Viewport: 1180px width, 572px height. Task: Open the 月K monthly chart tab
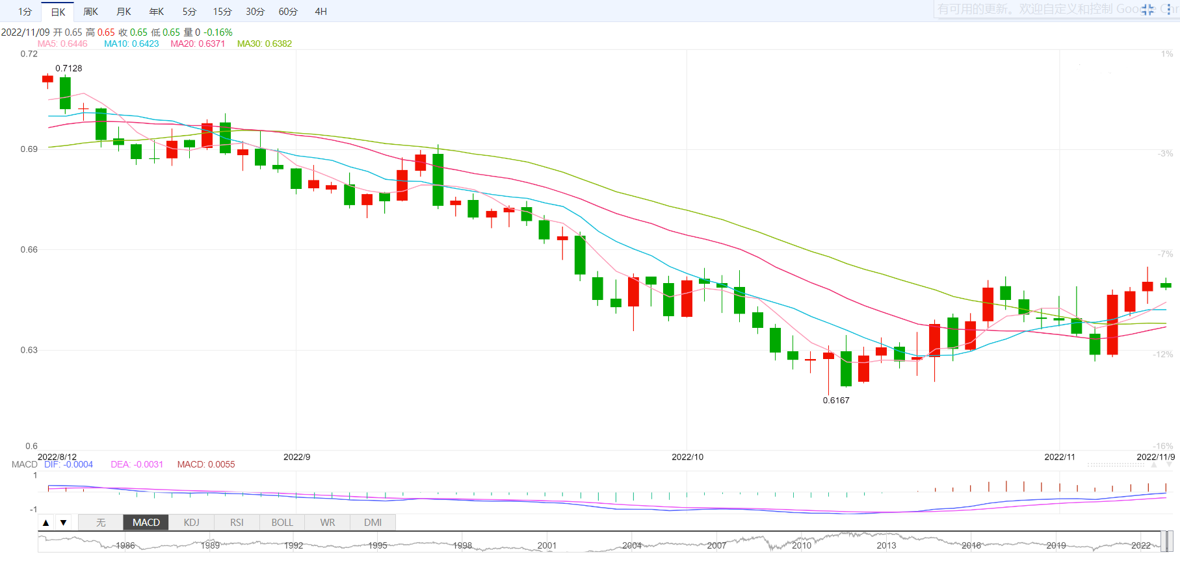[124, 12]
